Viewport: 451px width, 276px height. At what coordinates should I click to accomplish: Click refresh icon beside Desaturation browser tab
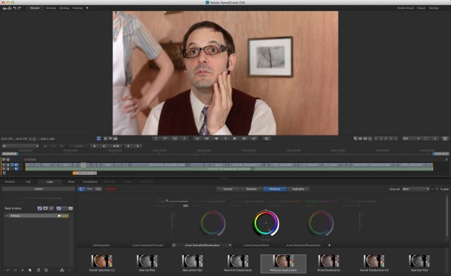tap(173, 245)
